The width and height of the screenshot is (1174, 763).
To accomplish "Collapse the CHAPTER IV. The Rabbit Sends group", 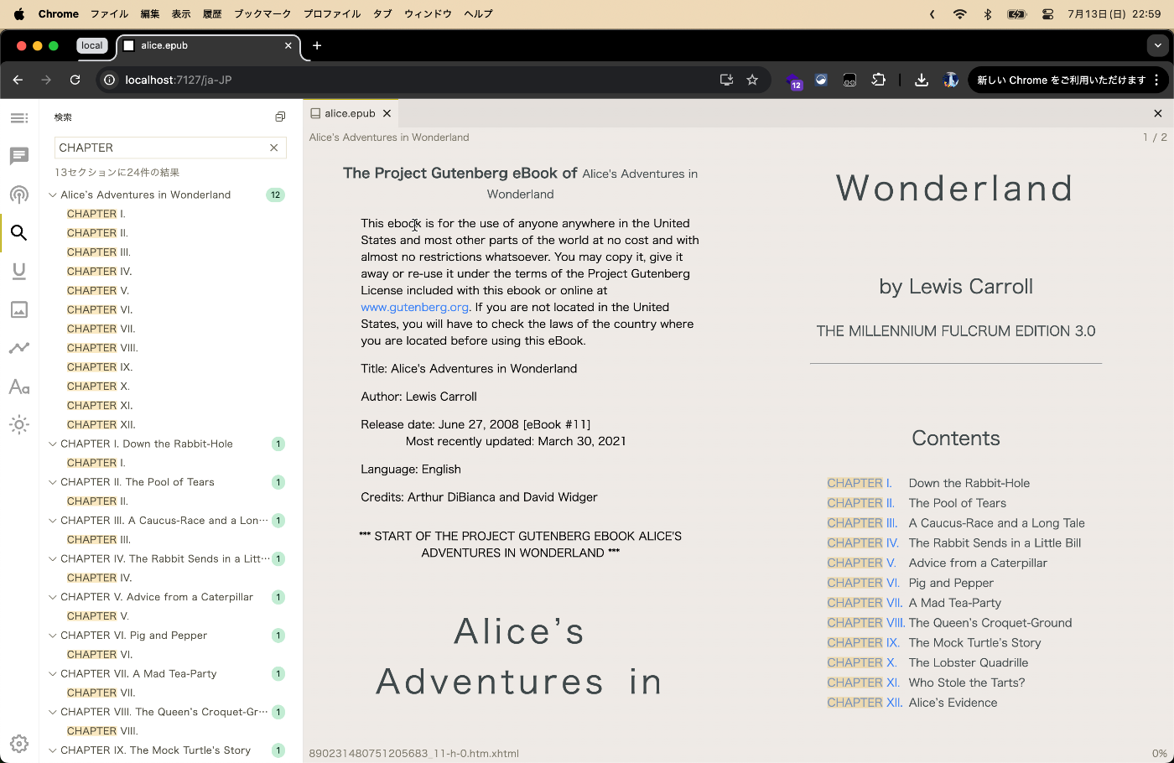I will (53, 558).
